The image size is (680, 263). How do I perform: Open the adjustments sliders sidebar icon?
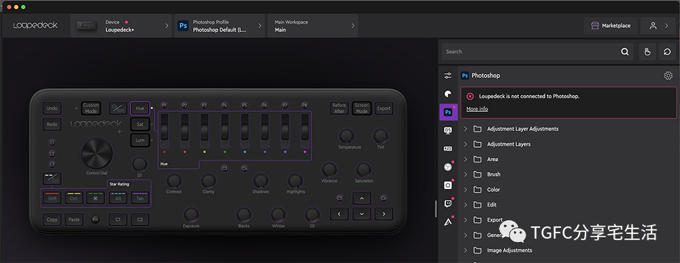click(448, 76)
